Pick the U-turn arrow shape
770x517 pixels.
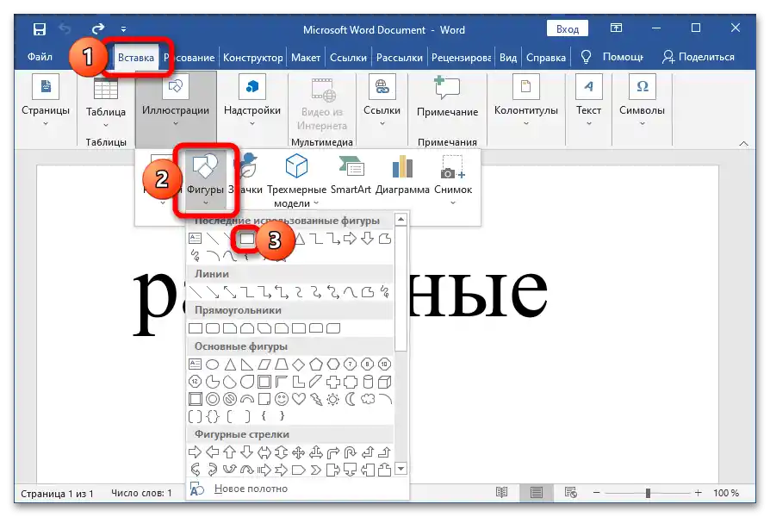point(351,452)
